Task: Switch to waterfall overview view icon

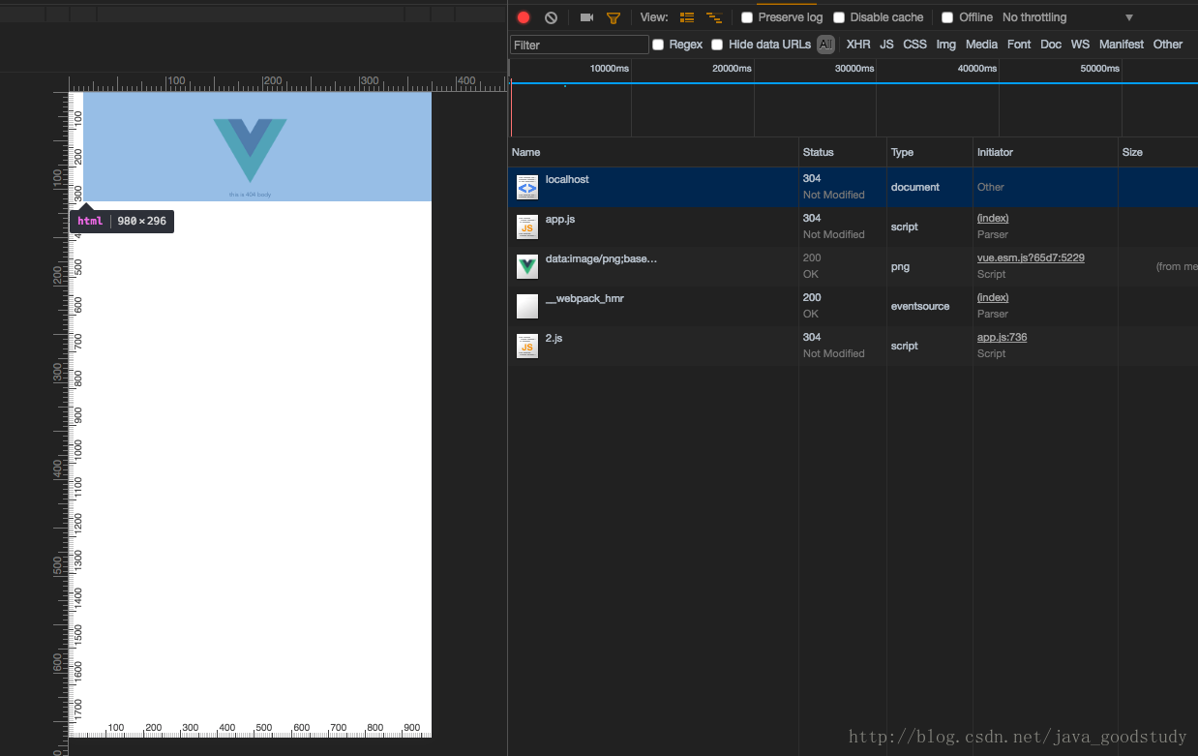Action: (714, 17)
